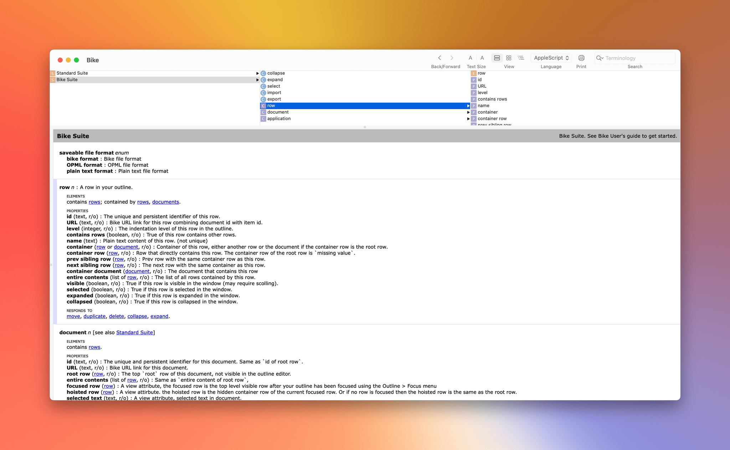Screen dimensions: 730x450
Task: Open the AppleScript language dropdown
Action: [551, 58]
